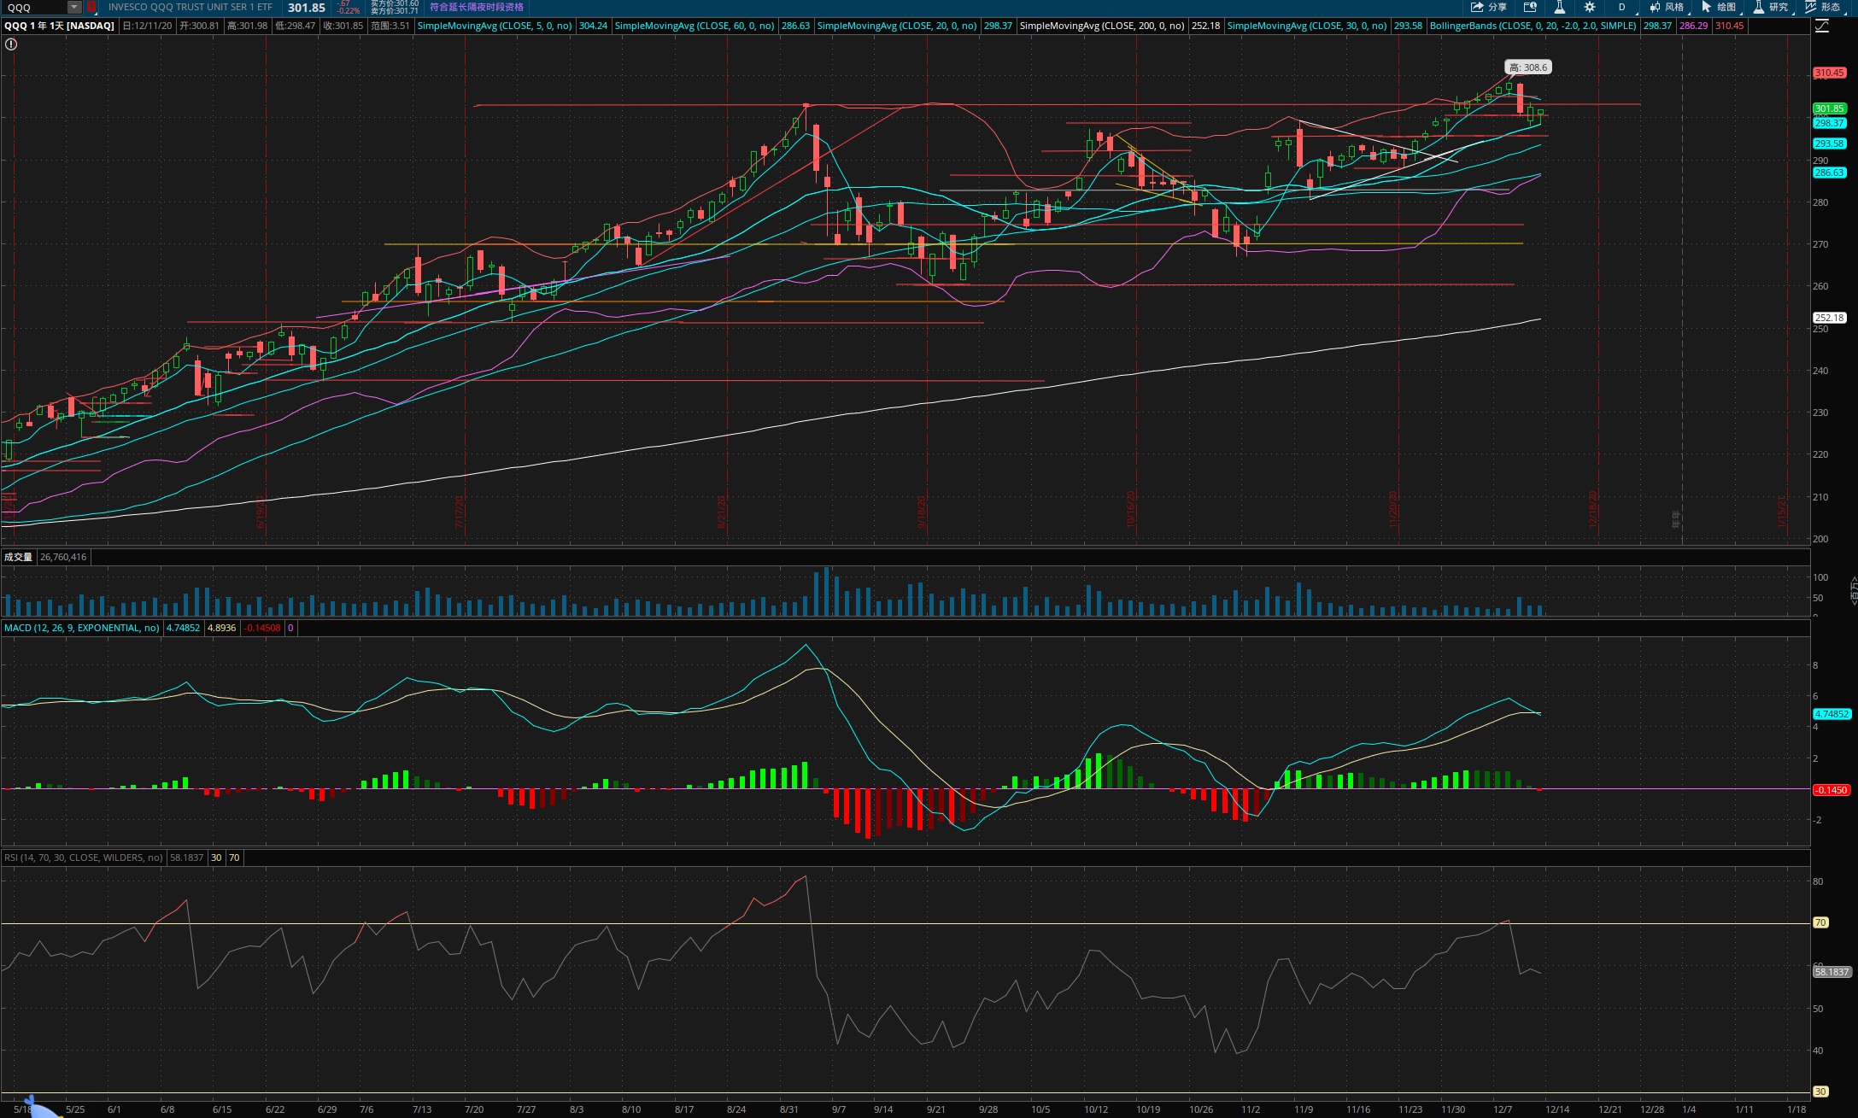This screenshot has height=1118, width=1858.
Task: Click the 符合延长隔夜时段资格 link
Action: click(x=477, y=7)
